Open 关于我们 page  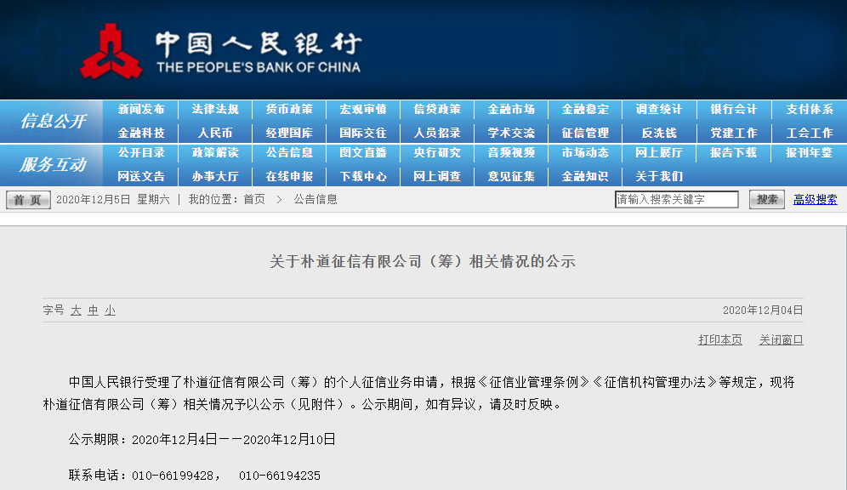659,177
